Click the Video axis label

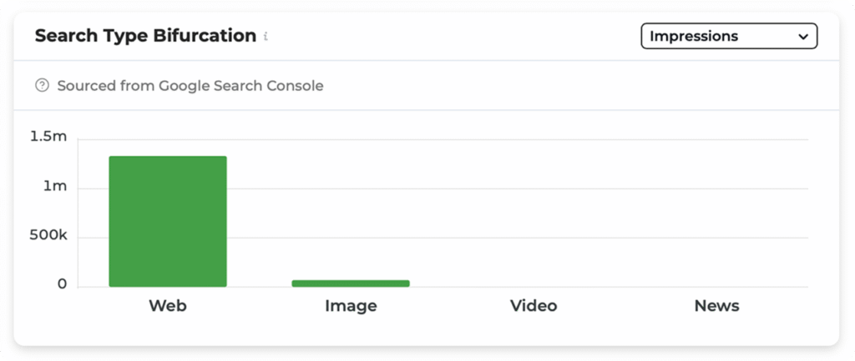coord(534,306)
